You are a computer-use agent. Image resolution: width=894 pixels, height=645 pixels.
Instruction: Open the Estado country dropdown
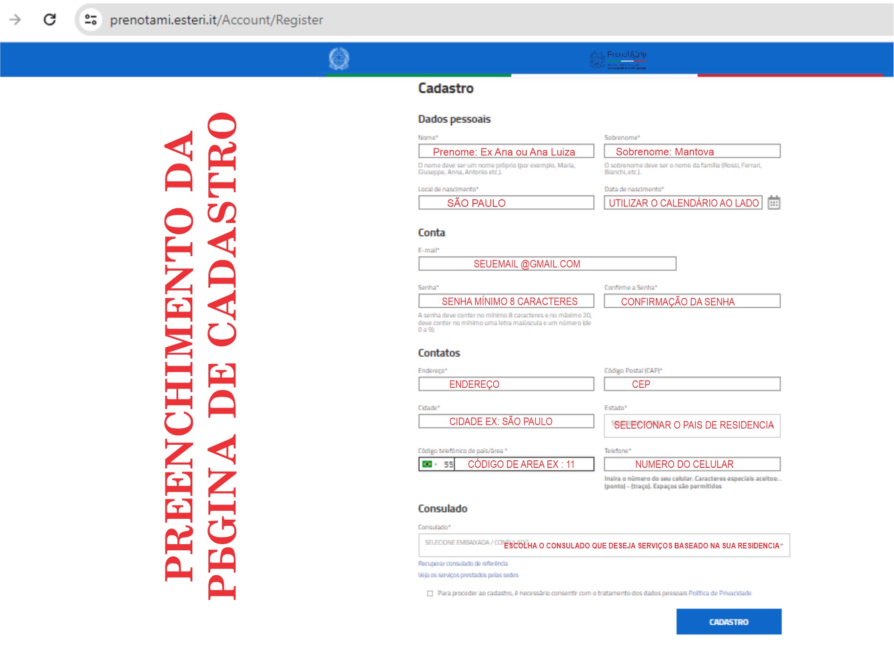coord(692,425)
